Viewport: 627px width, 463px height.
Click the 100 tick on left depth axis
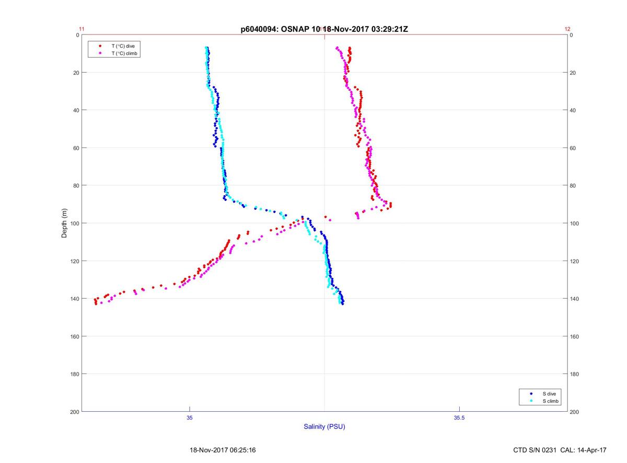point(75,223)
